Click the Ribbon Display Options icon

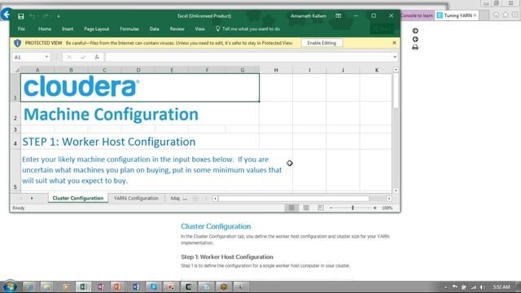point(339,15)
